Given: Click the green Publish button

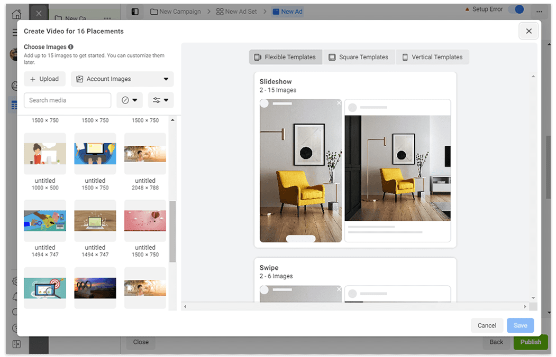Looking at the screenshot, I should click(530, 342).
